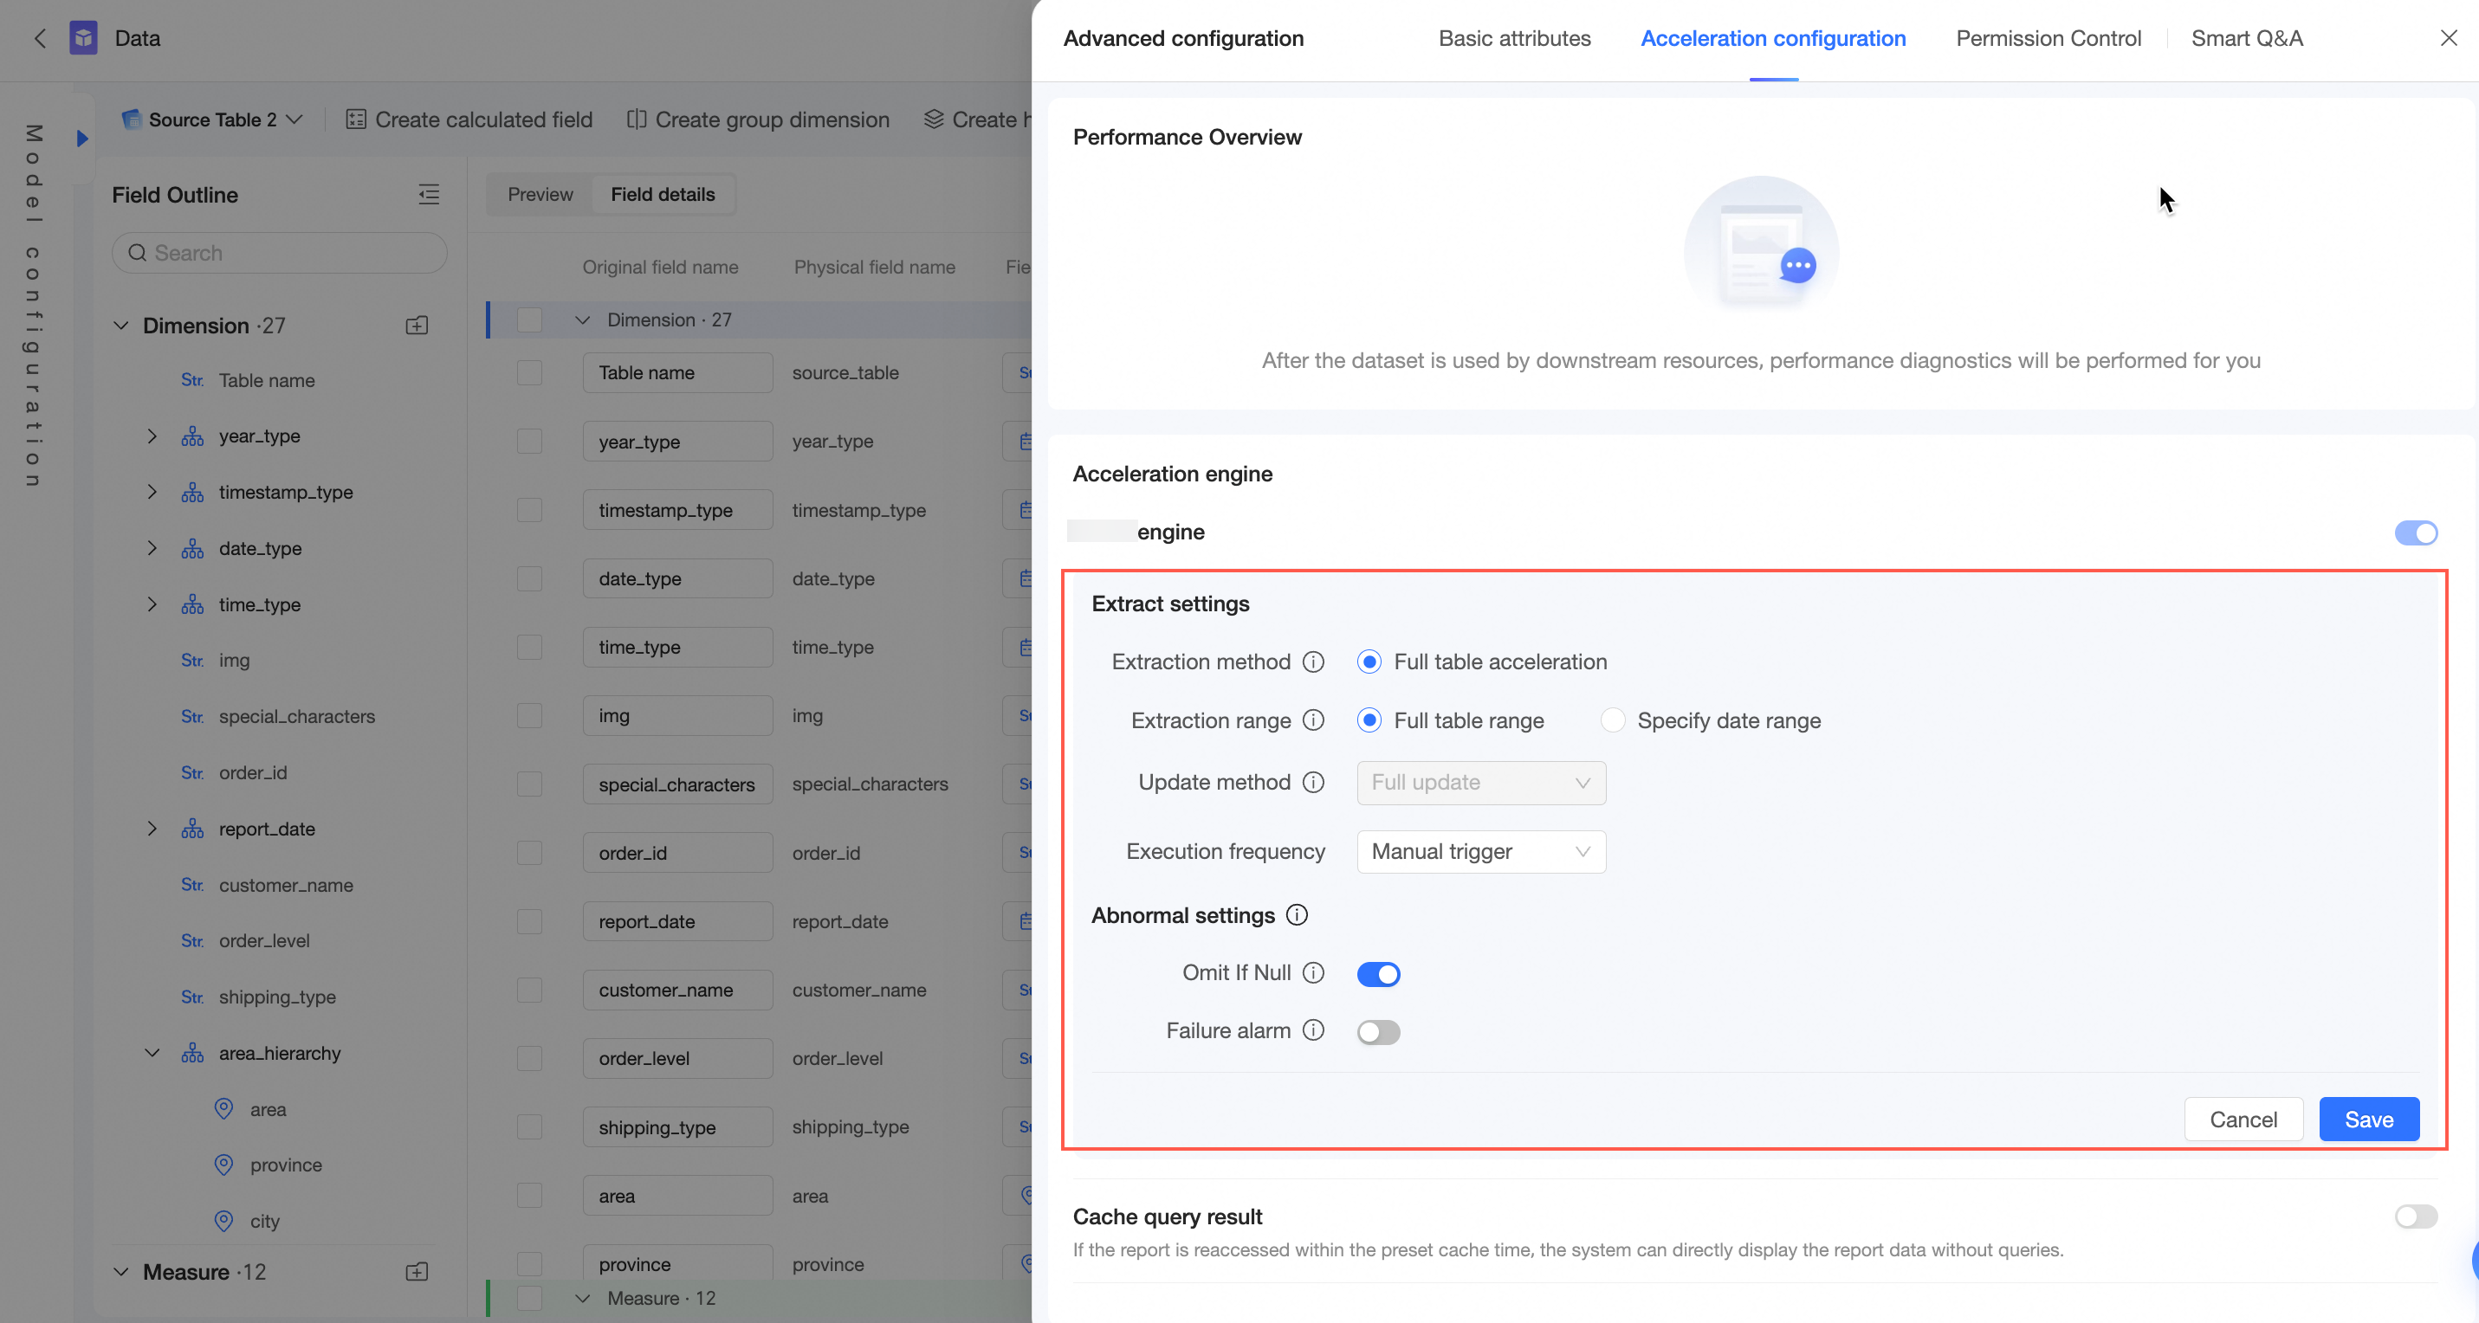Enable the Cache query result switch
The image size is (2479, 1323).
(x=2415, y=1217)
